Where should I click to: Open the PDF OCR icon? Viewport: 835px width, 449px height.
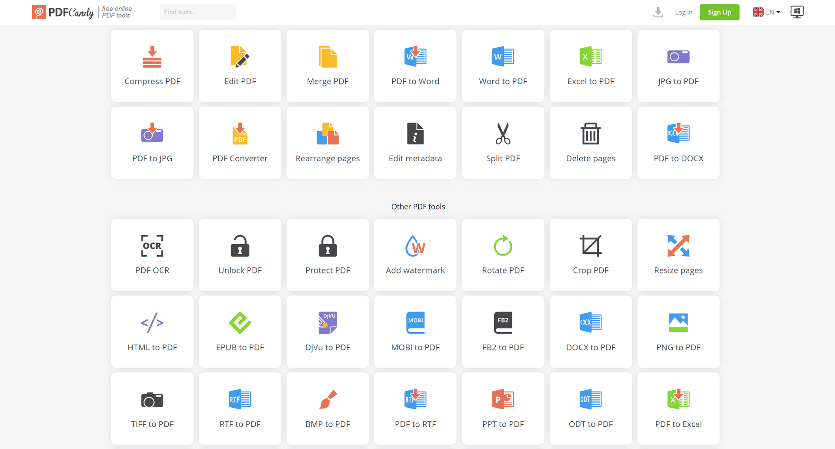click(152, 246)
